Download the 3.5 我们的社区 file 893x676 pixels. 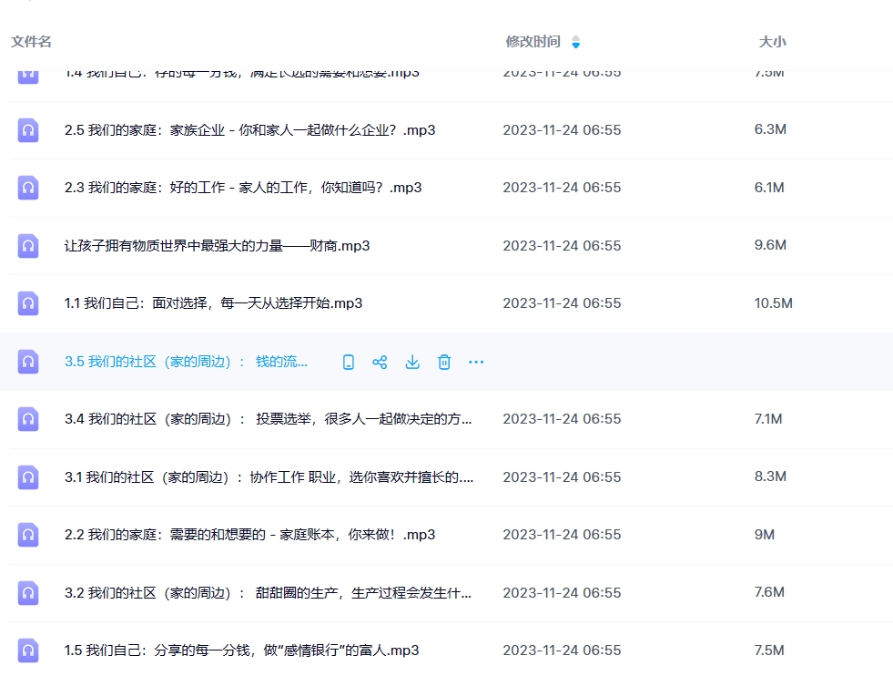point(412,362)
